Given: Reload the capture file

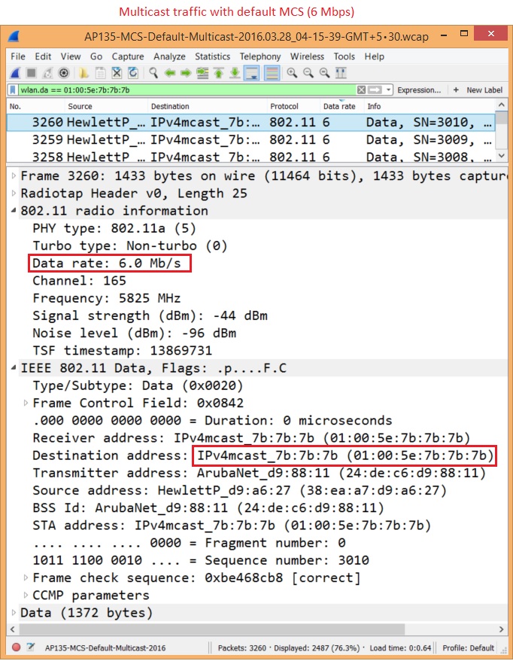Looking at the screenshot, I should click(133, 72).
